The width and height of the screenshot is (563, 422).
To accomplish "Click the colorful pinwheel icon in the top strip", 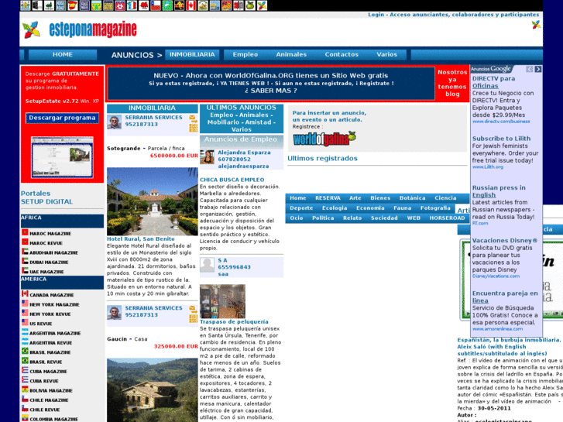I will (x=262, y=5).
